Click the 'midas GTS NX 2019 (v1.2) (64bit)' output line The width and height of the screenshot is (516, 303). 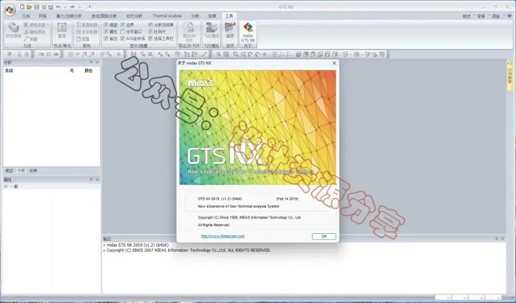click(x=138, y=245)
